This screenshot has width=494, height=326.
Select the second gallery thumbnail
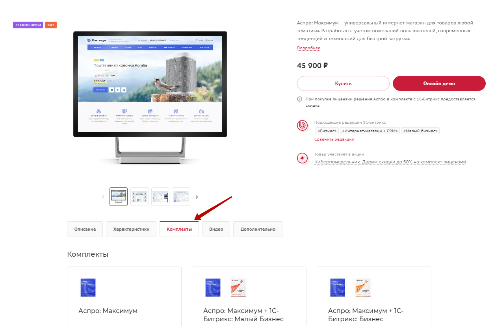point(139,196)
